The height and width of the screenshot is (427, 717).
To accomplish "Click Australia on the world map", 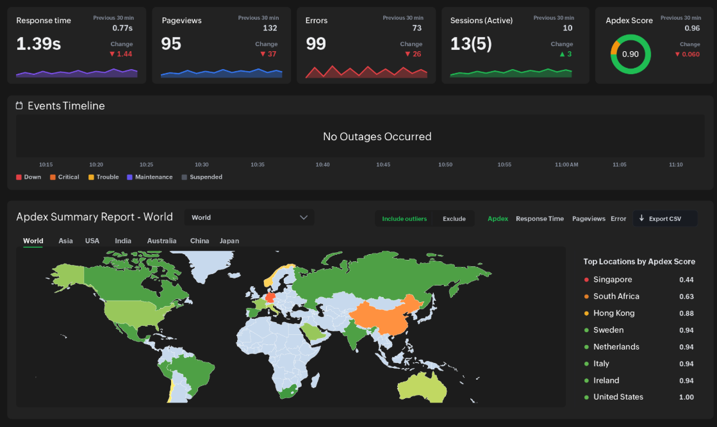I will click(x=422, y=388).
